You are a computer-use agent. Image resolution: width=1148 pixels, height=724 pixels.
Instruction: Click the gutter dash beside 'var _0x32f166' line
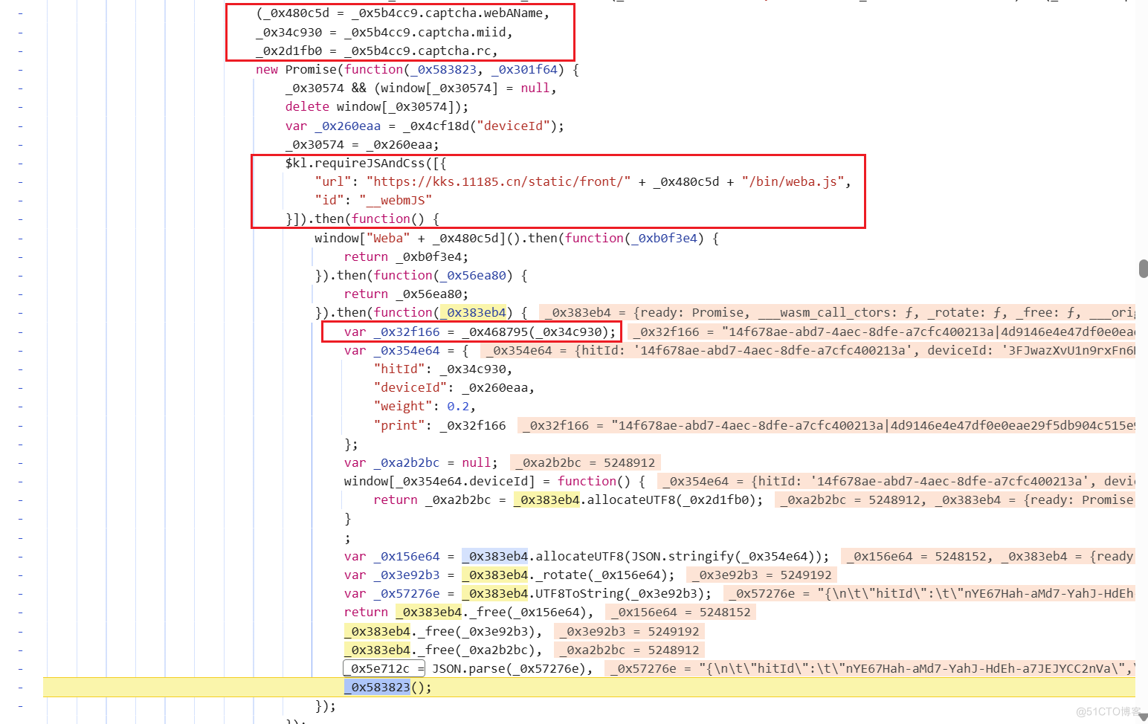20,332
